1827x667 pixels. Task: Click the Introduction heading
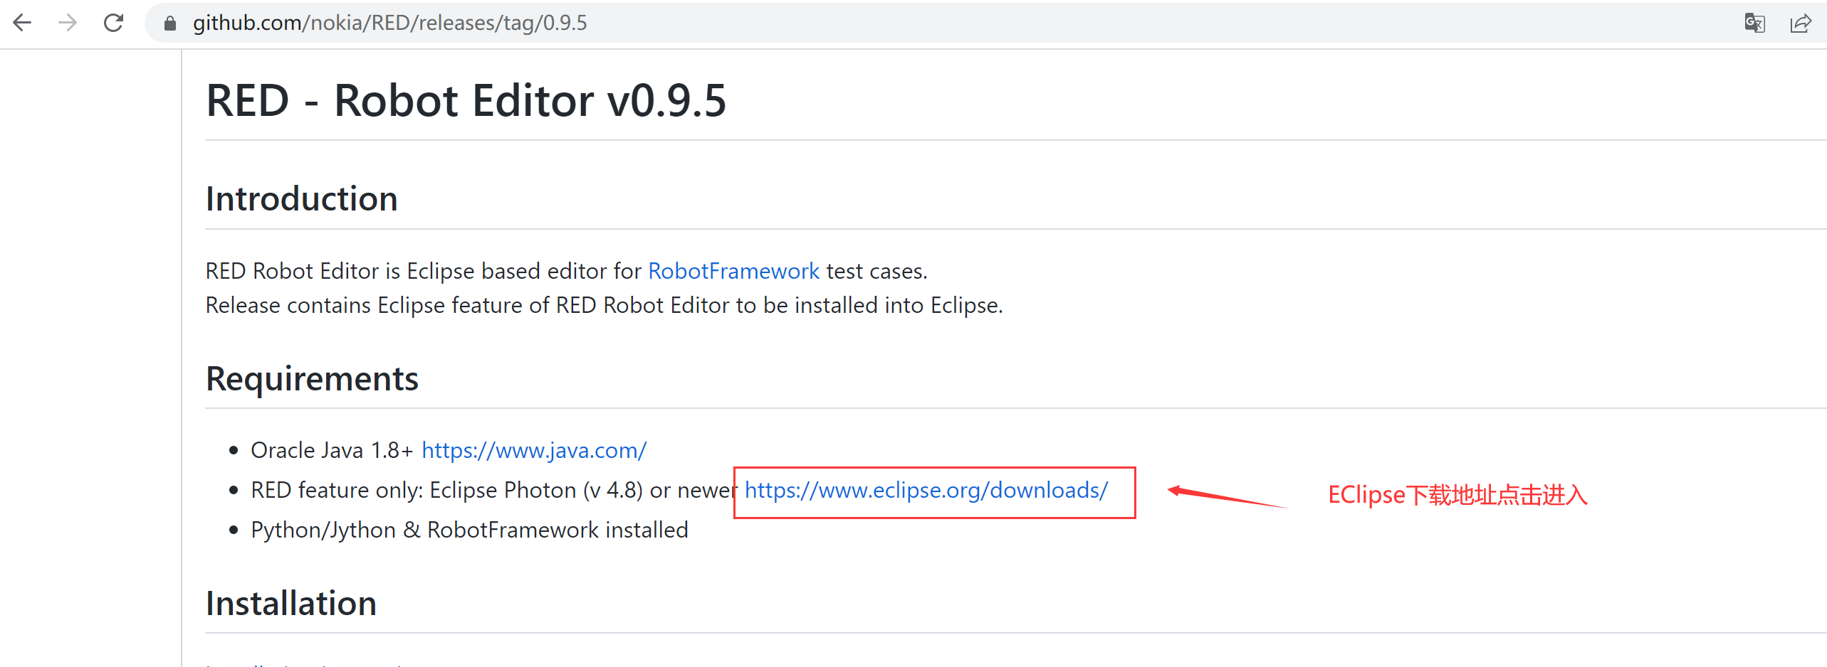point(301,198)
